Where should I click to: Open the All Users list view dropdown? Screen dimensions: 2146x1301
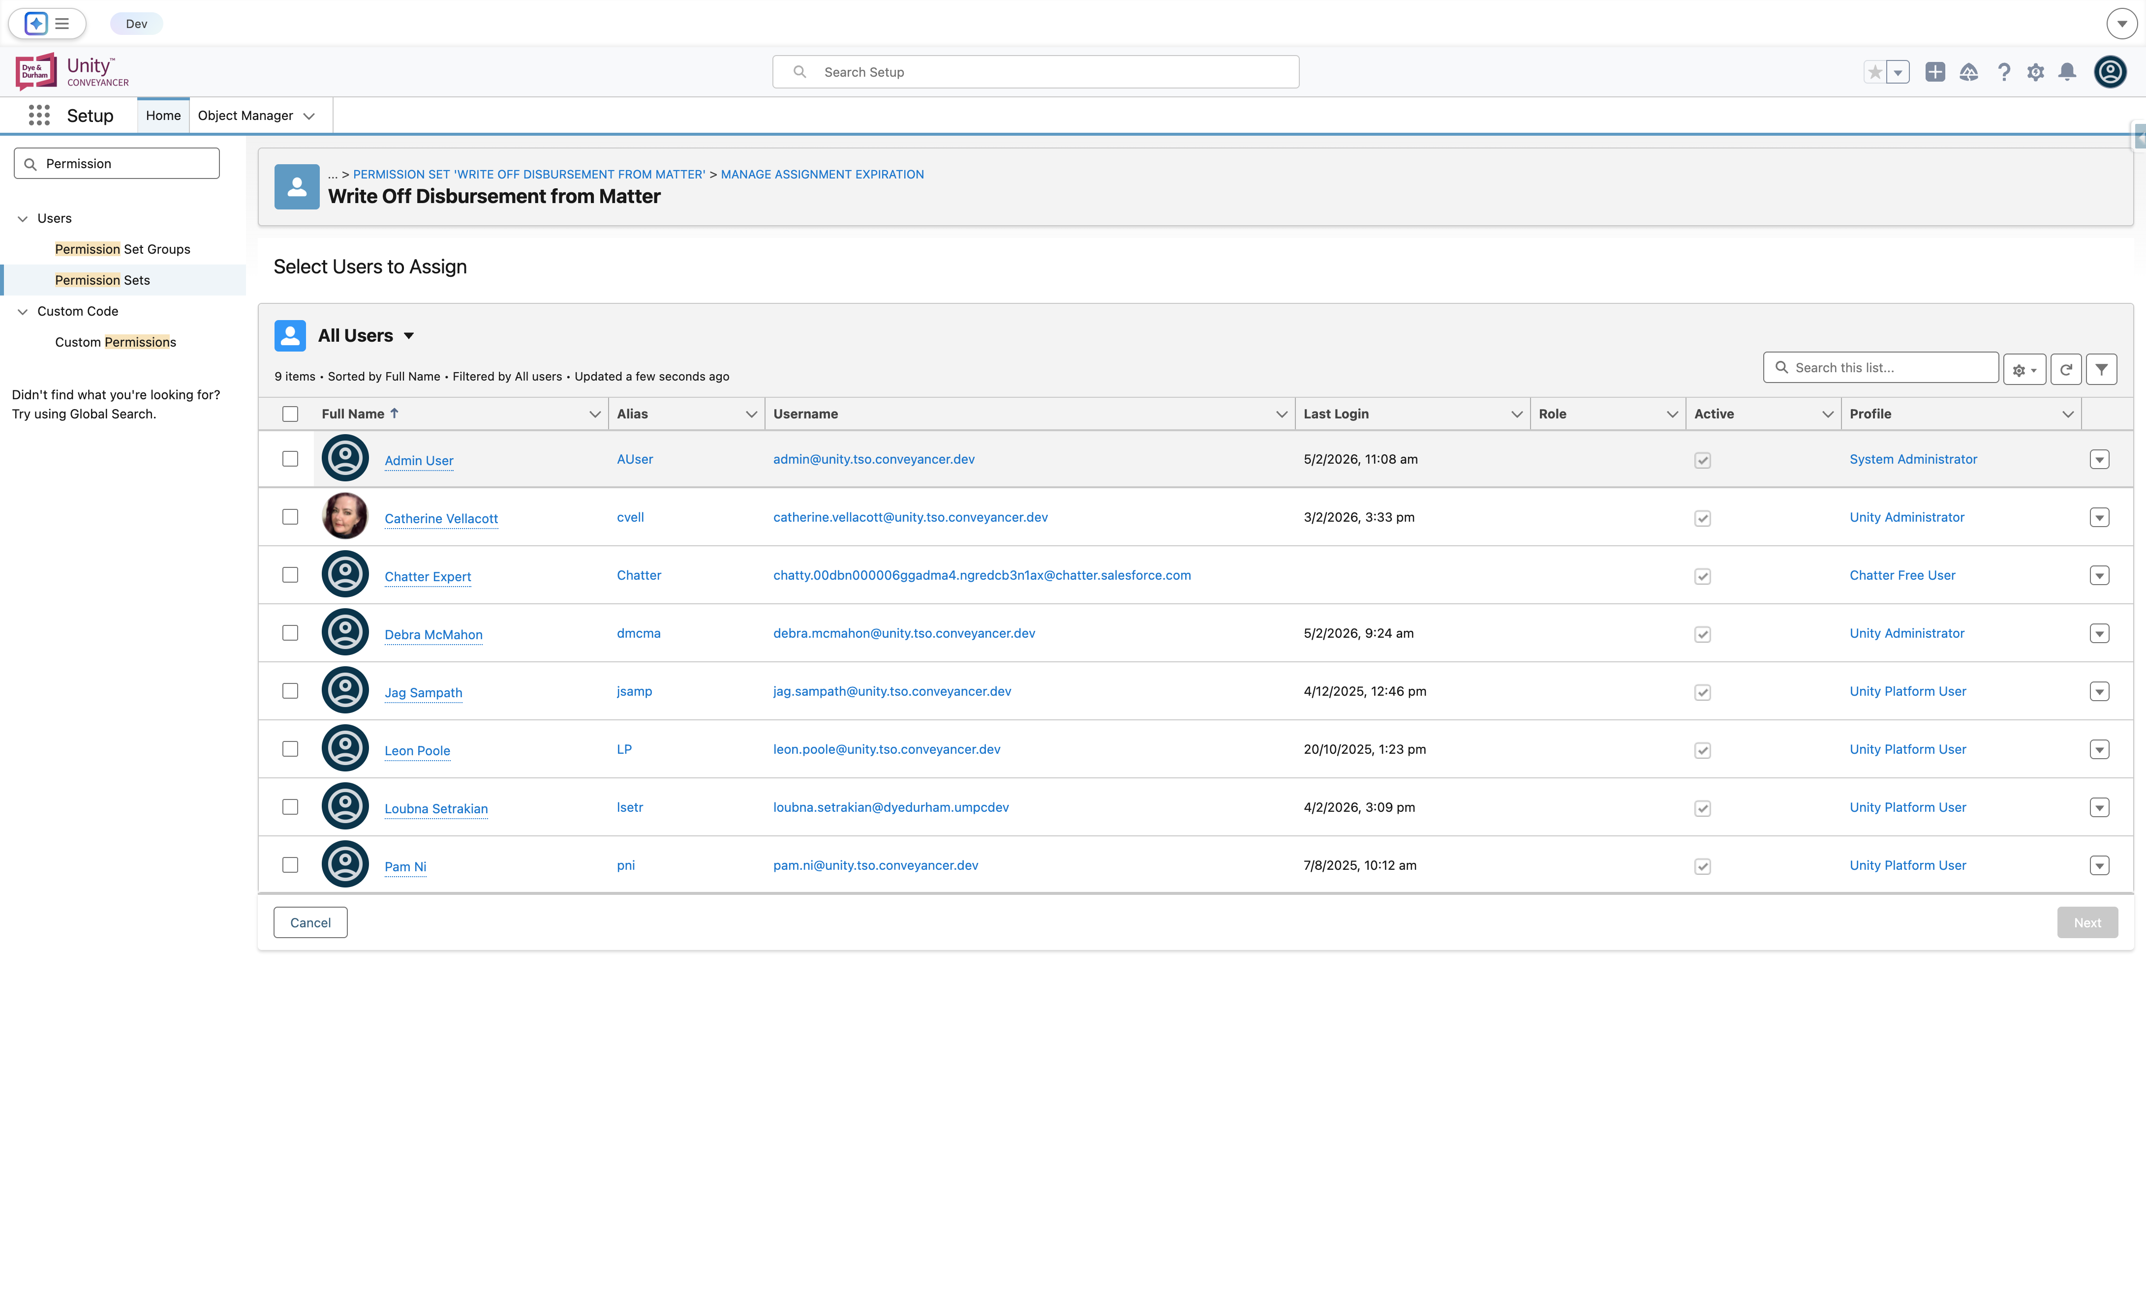(408, 336)
